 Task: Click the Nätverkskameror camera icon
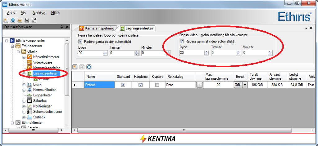[x=30, y=57]
